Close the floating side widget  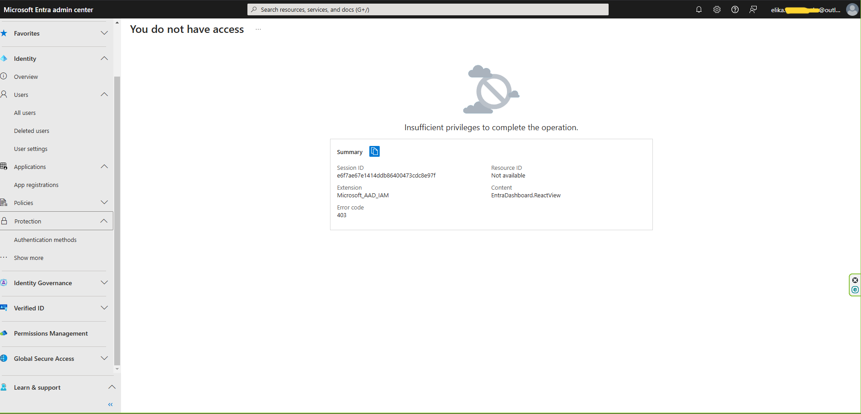coord(855,280)
